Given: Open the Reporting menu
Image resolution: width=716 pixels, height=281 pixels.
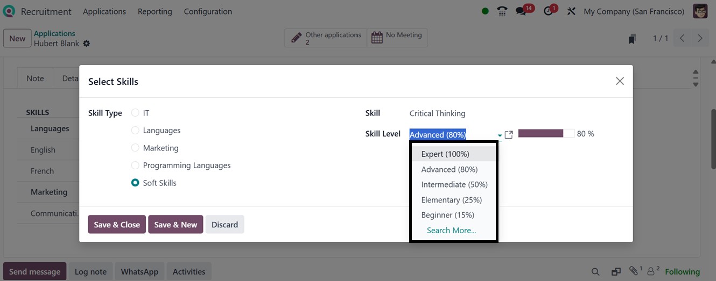Looking at the screenshot, I should click(155, 11).
